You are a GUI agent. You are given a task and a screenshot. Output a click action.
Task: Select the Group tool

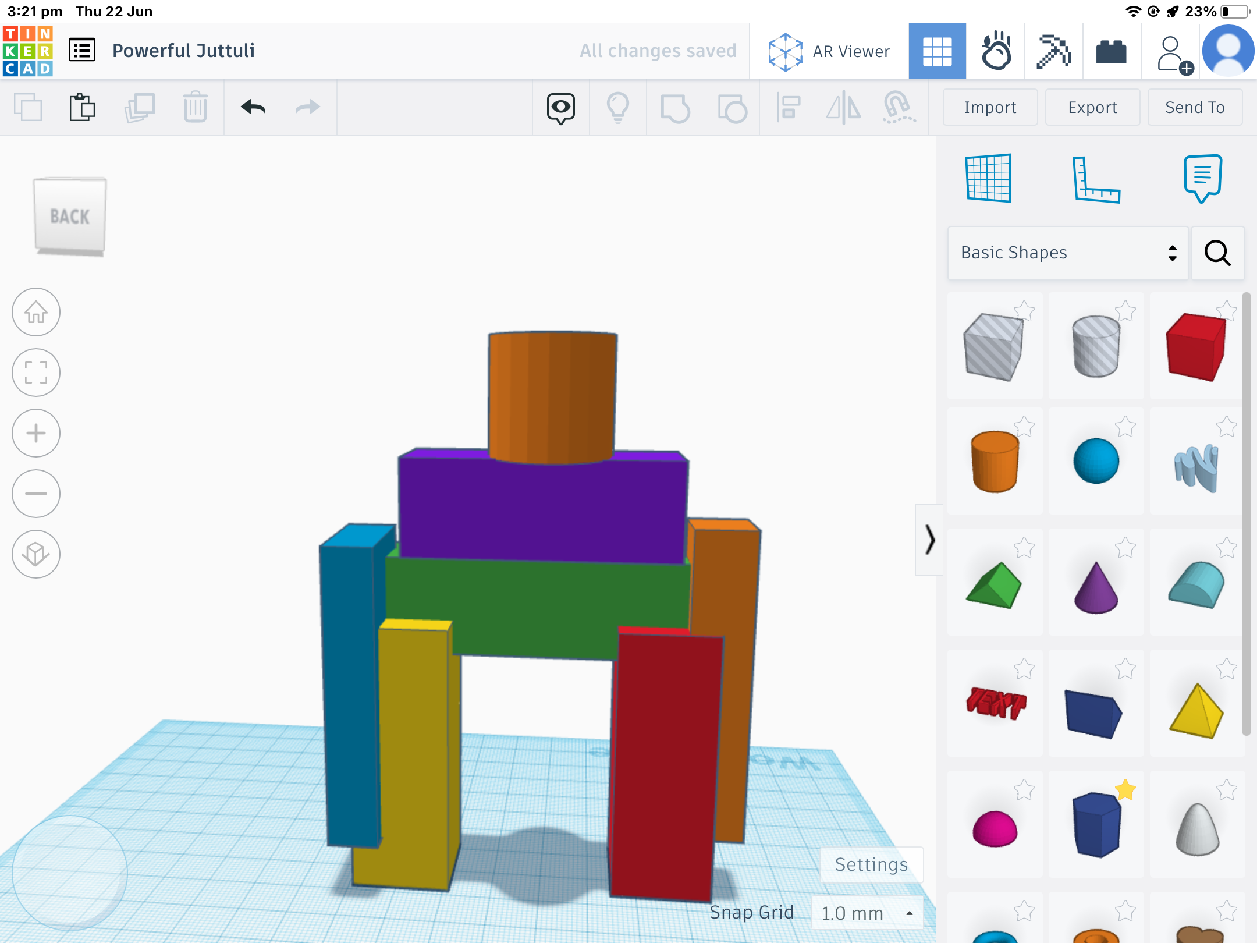pos(674,107)
